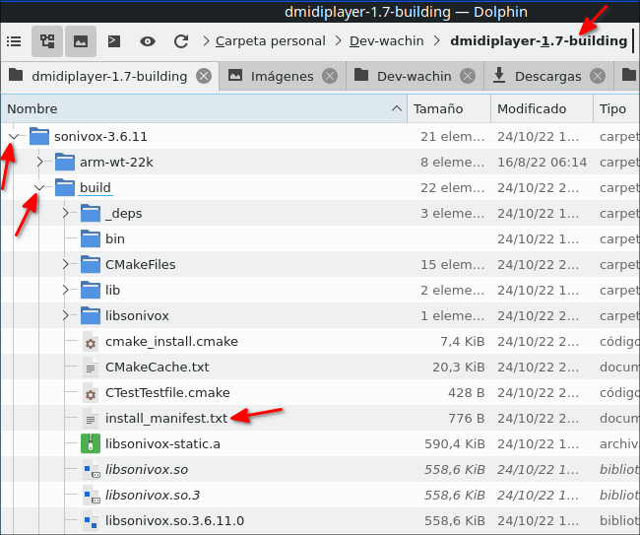Image resolution: width=640 pixels, height=535 pixels.
Task: Select libsonivox.so.3.6.11.0 library icon
Action: point(91,521)
